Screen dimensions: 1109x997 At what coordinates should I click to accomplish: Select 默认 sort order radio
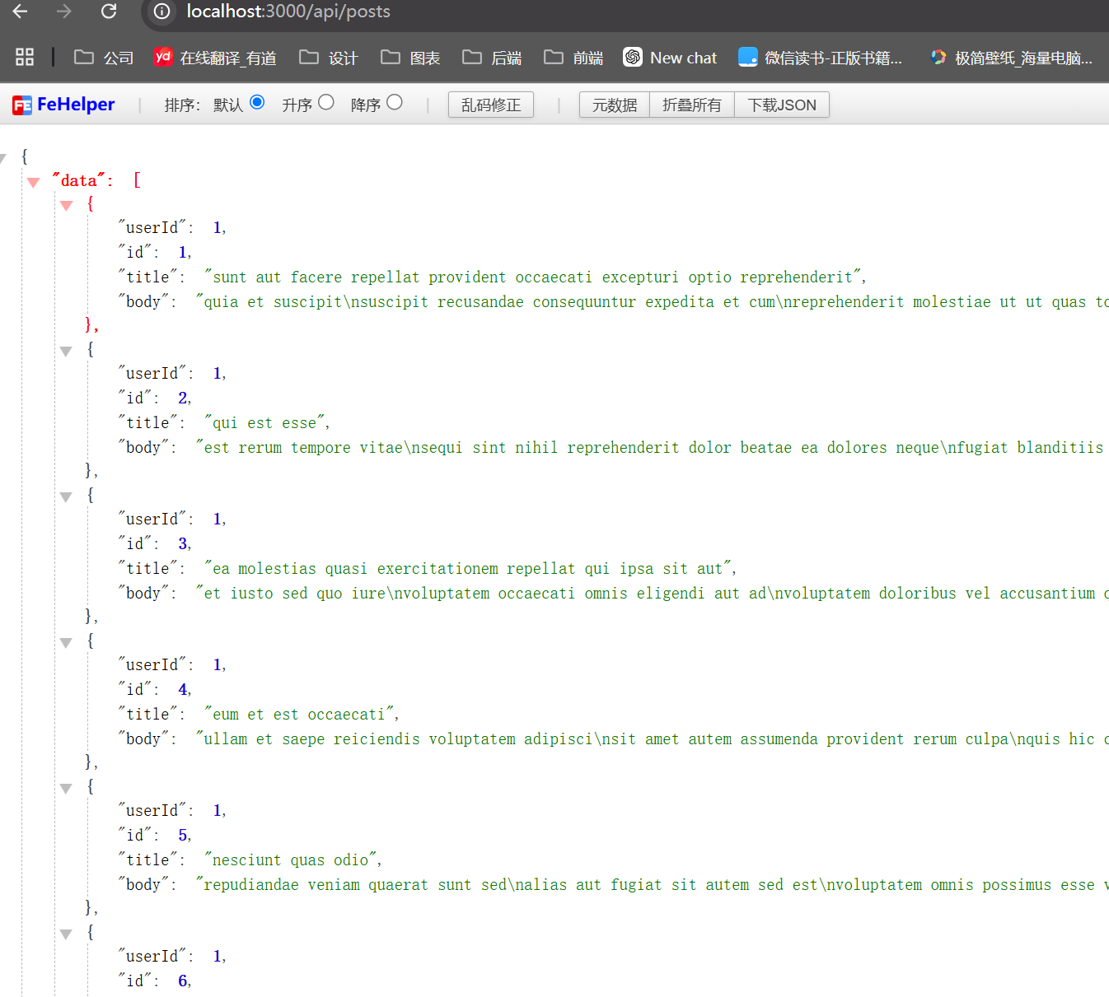[x=257, y=102]
